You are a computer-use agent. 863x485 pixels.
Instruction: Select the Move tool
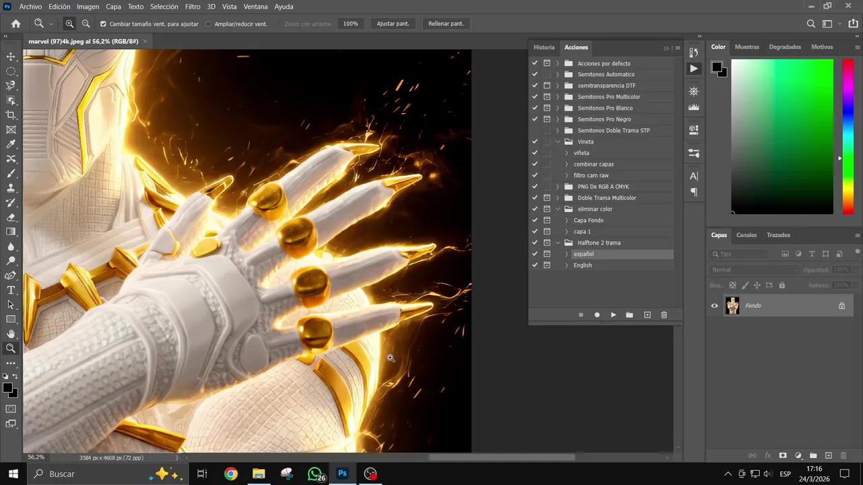click(11, 57)
